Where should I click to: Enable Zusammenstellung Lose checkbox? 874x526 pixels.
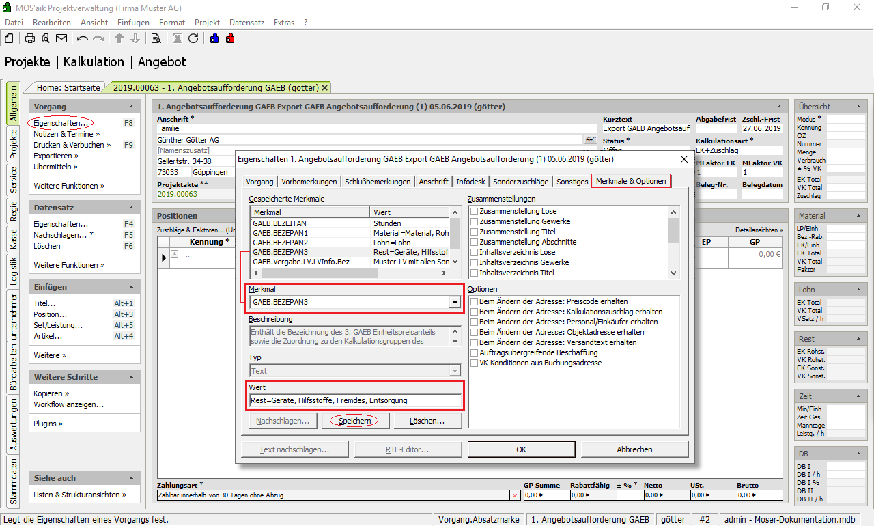coord(474,212)
